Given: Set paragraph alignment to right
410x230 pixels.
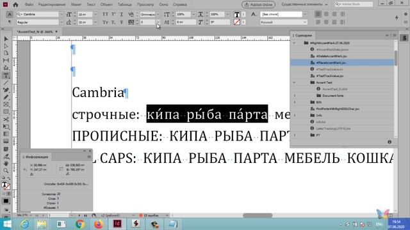Looking at the screenshot, I should pyautogui.click(x=334, y=14).
